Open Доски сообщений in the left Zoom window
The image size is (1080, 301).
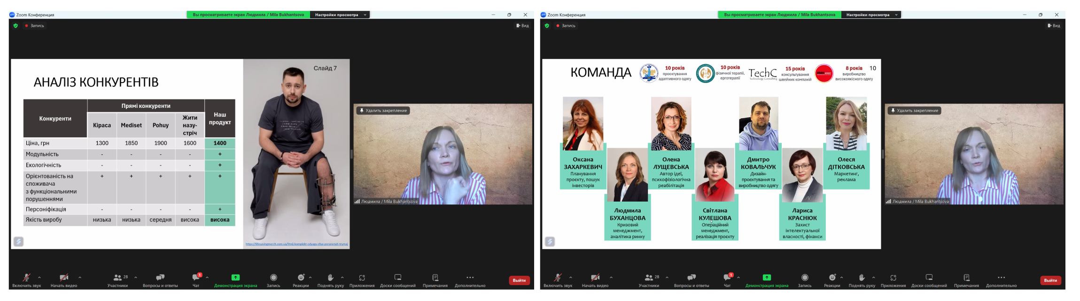coord(397,279)
